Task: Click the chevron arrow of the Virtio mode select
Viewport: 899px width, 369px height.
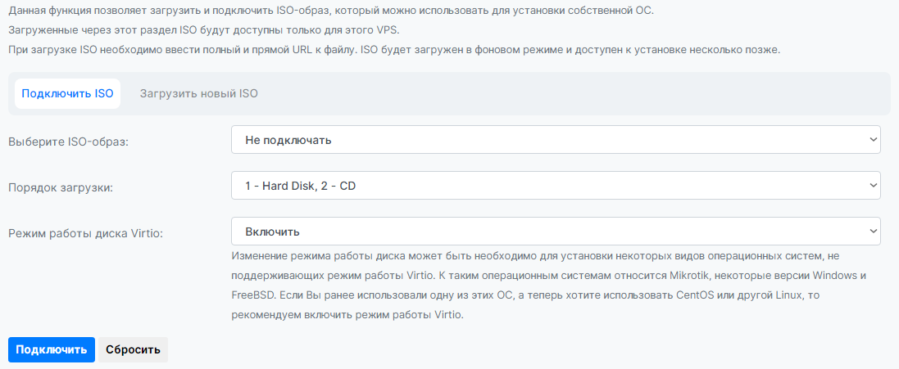Action: coord(872,232)
